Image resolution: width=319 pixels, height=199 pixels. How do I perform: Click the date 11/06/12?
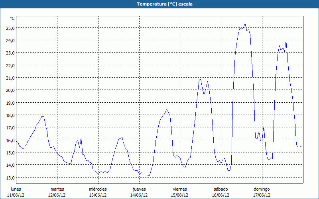pos(16,195)
